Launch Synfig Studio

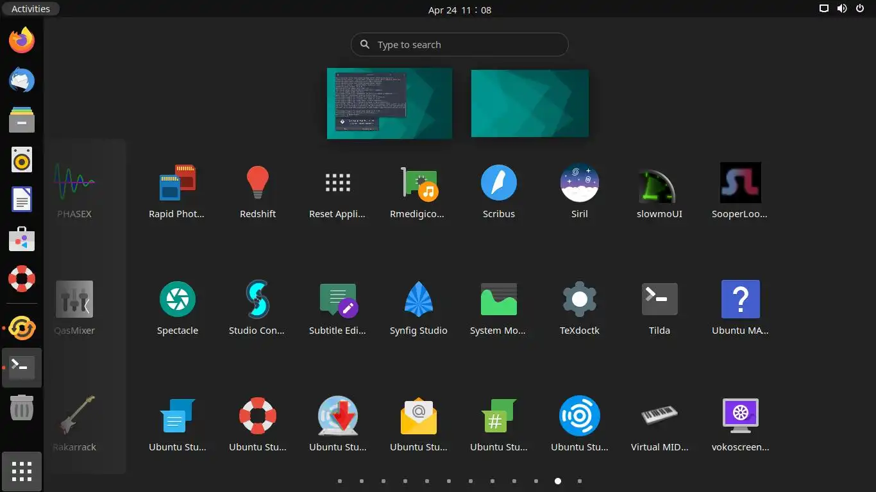(x=418, y=307)
